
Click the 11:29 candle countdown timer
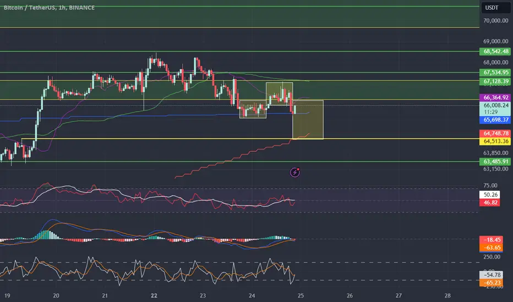pyautogui.click(x=491, y=112)
